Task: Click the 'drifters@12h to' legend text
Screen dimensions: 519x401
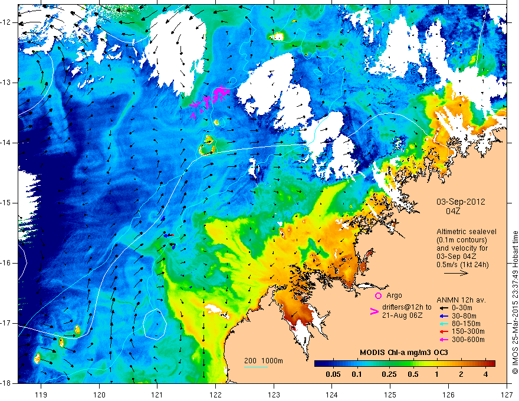Action: coord(407,307)
